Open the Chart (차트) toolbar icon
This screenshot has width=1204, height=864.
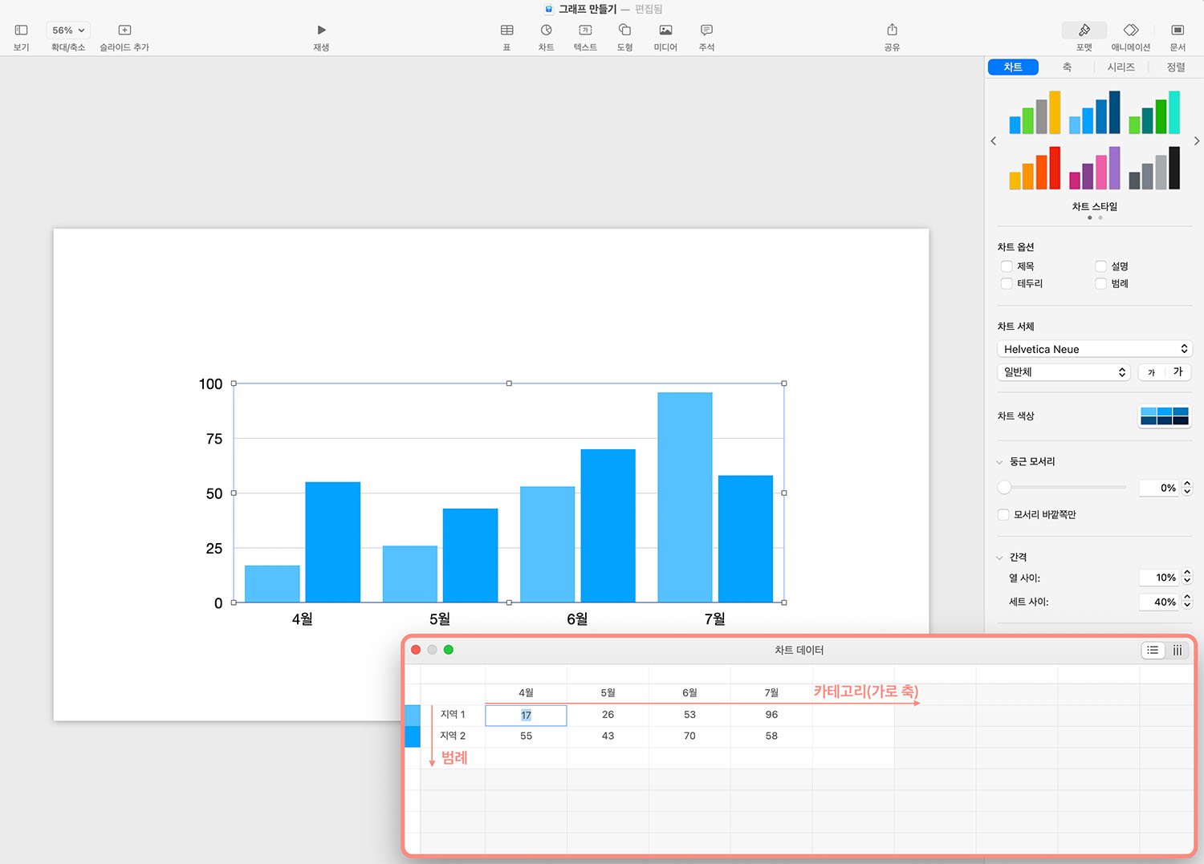pyautogui.click(x=546, y=30)
